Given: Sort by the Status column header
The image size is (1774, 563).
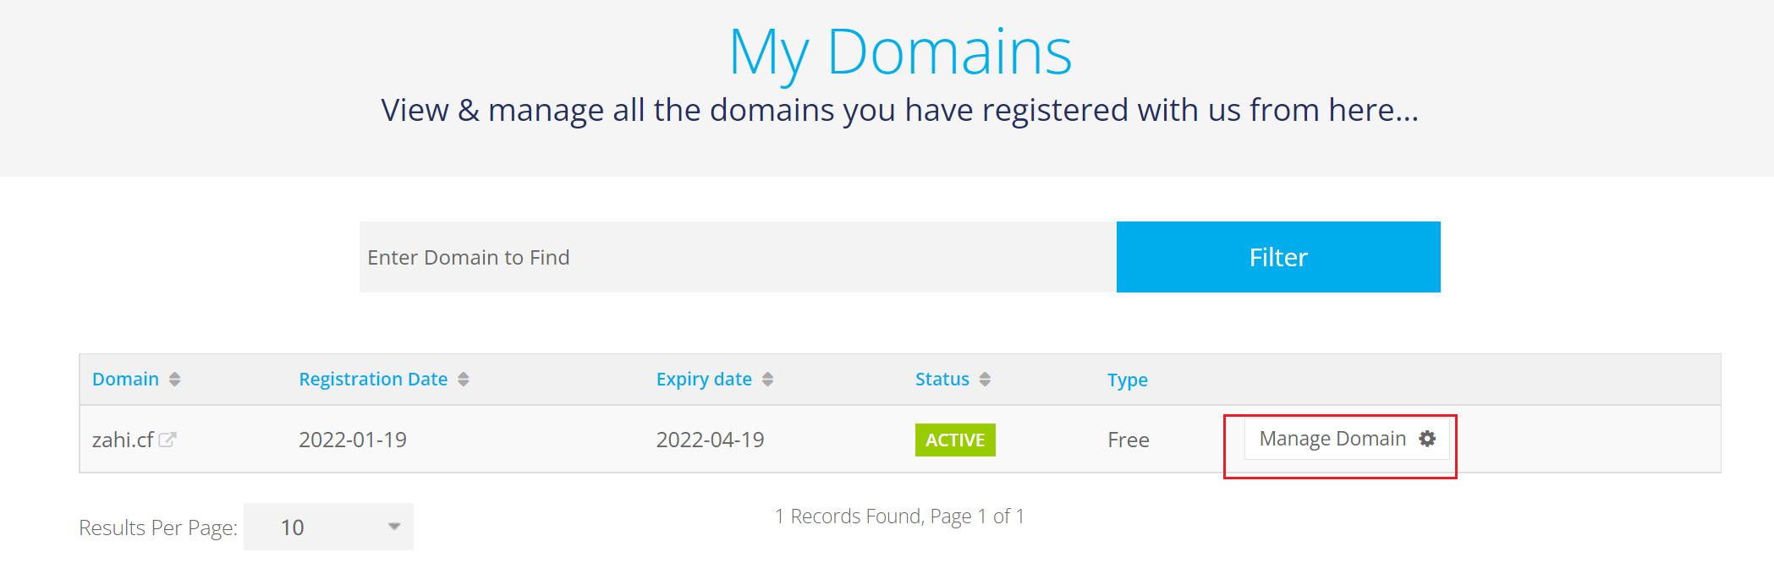Looking at the screenshot, I should tap(942, 380).
